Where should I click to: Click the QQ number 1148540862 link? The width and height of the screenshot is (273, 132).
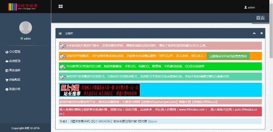click(104, 121)
